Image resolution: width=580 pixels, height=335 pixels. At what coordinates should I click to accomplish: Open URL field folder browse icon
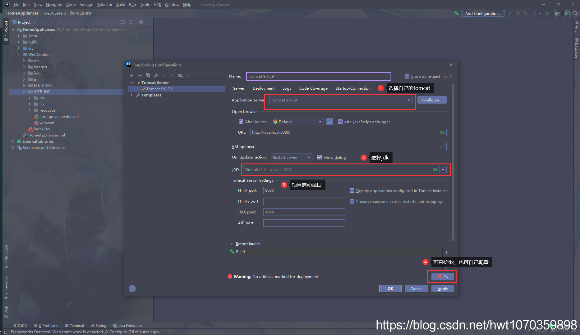click(x=442, y=132)
